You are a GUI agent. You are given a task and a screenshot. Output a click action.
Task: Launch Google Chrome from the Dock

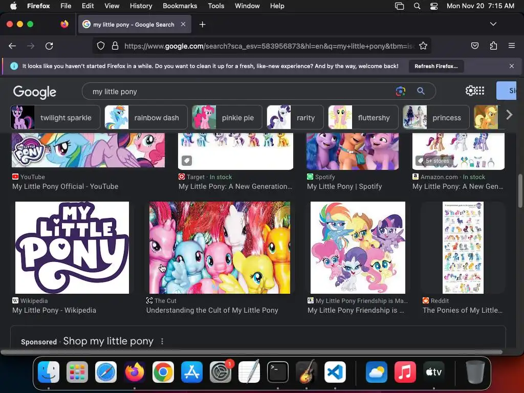point(163,372)
